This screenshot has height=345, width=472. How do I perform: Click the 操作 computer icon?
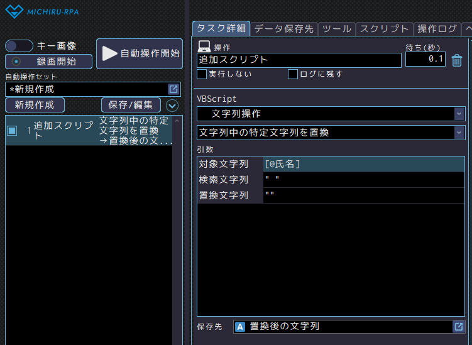coord(204,47)
